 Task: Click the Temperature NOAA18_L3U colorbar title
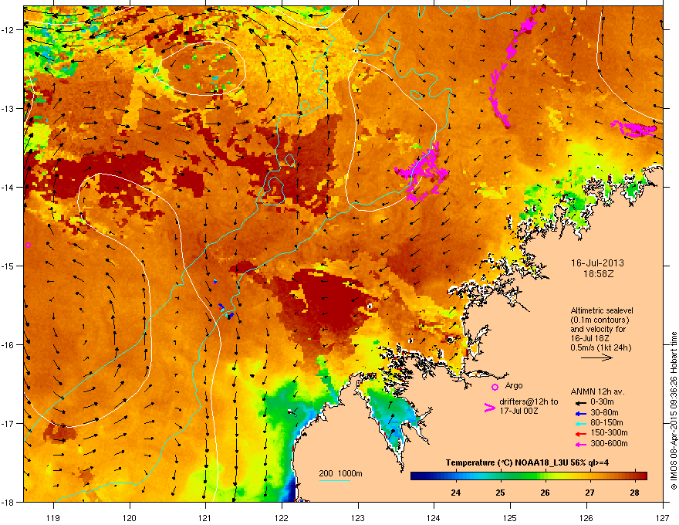pyautogui.click(x=527, y=462)
